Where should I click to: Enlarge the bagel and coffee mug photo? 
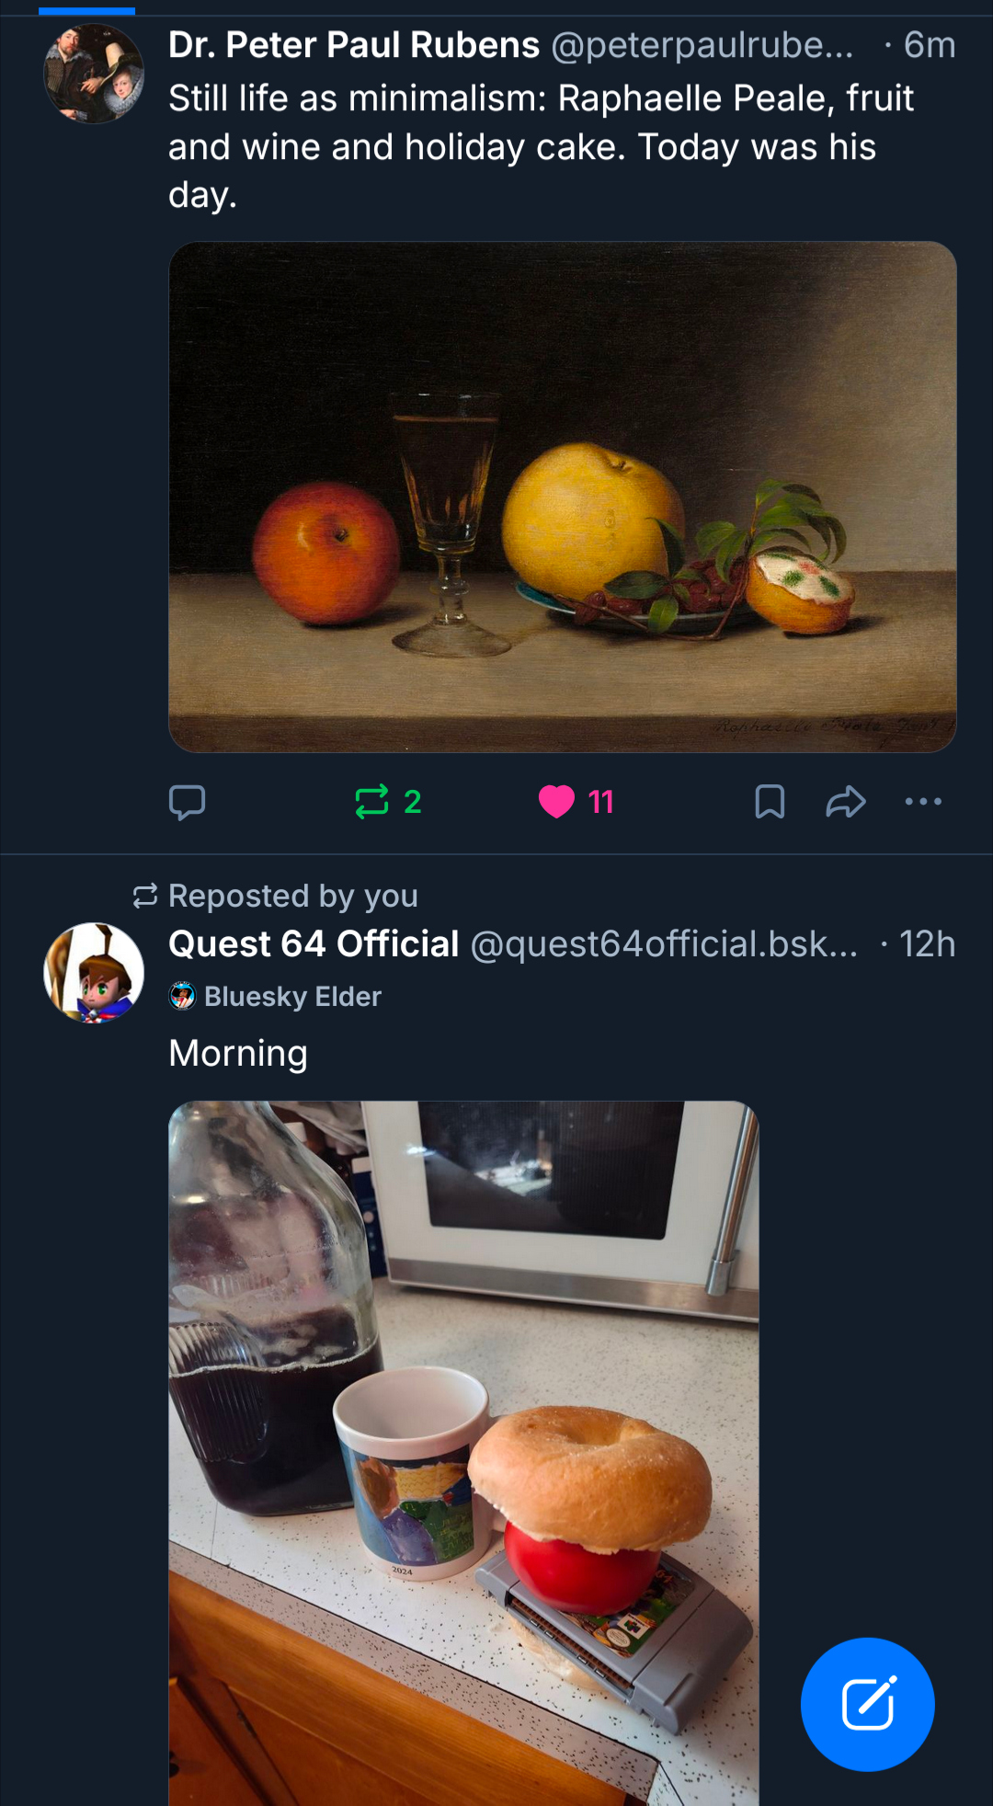pos(463,1453)
